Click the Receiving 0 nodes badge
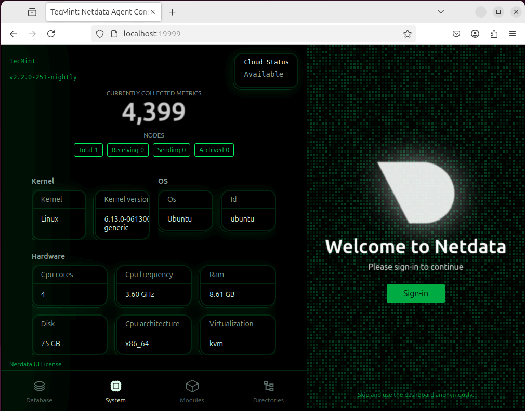Image resolution: width=525 pixels, height=411 pixels. [x=127, y=150]
